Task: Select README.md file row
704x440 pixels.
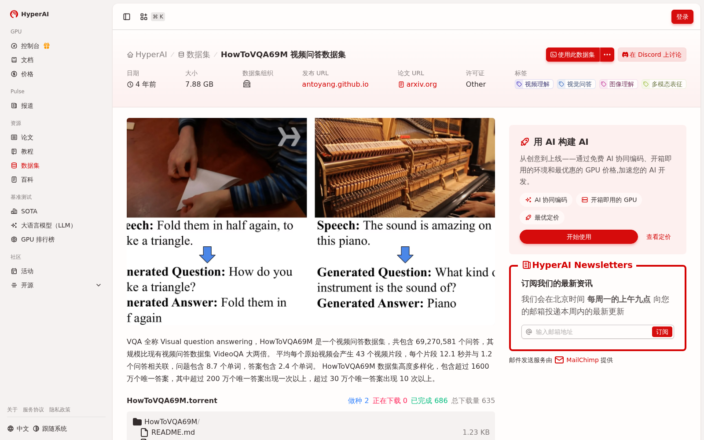Action: point(311,432)
